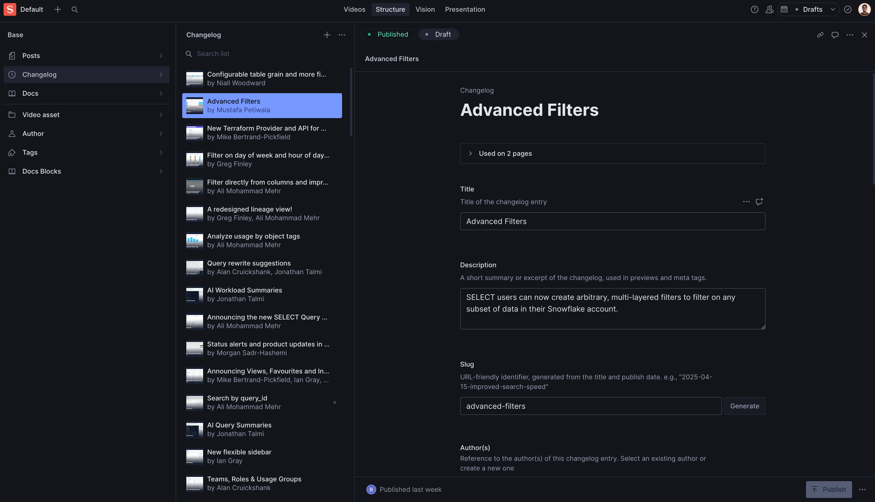Click the copy link icon for Advanced Filters
Screen dimensions: 875x502
tap(821, 35)
